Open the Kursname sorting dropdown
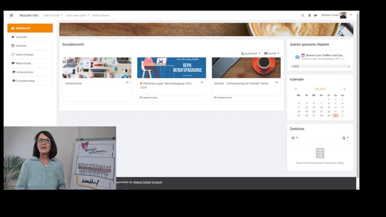Viewport: 386px width, 217px height. (251, 53)
